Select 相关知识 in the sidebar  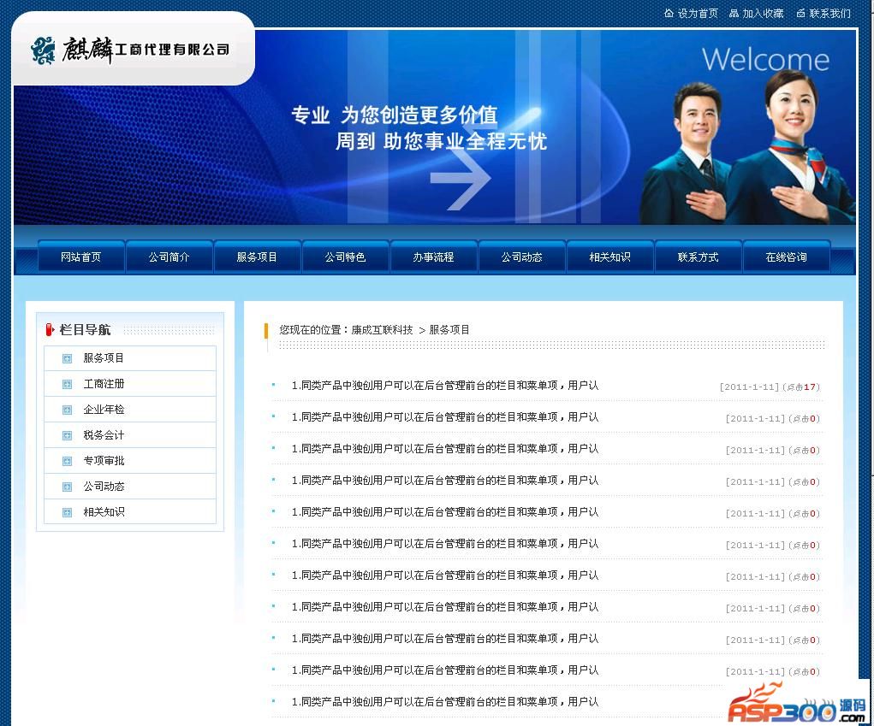(104, 511)
